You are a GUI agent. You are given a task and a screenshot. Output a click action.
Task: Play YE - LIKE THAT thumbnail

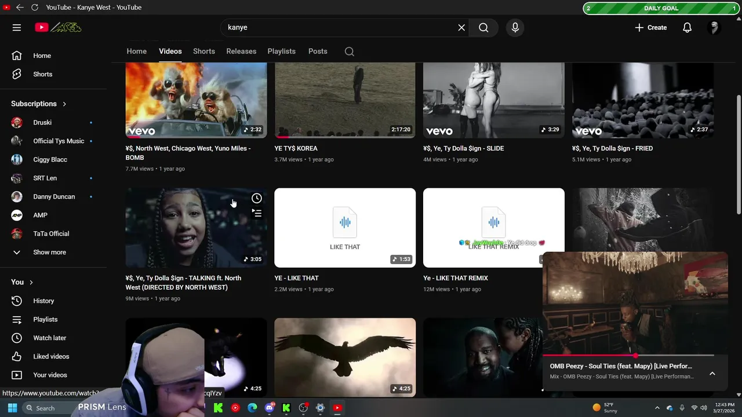pyautogui.click(x=345, y=228)
